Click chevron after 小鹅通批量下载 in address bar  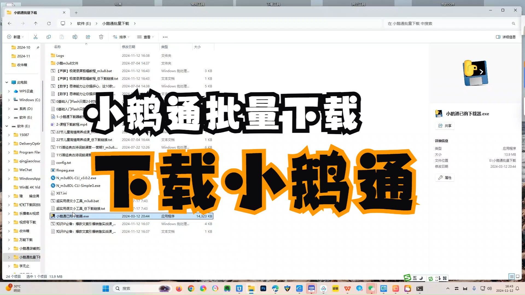point(135,23)
